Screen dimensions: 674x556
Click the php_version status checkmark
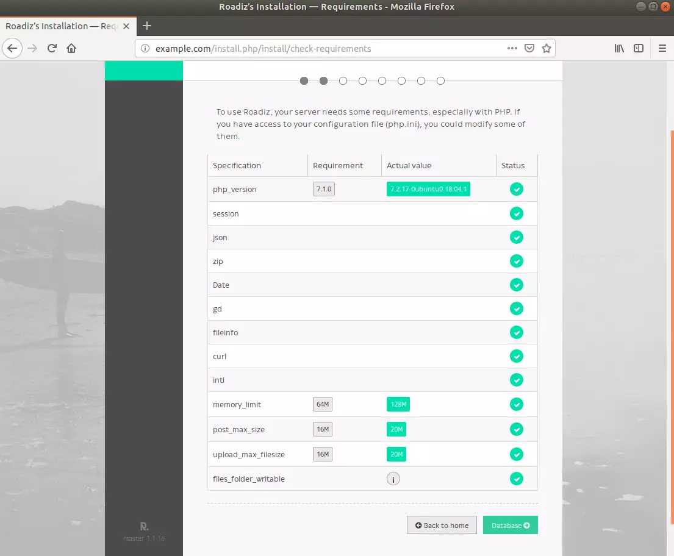coord(516,189)
